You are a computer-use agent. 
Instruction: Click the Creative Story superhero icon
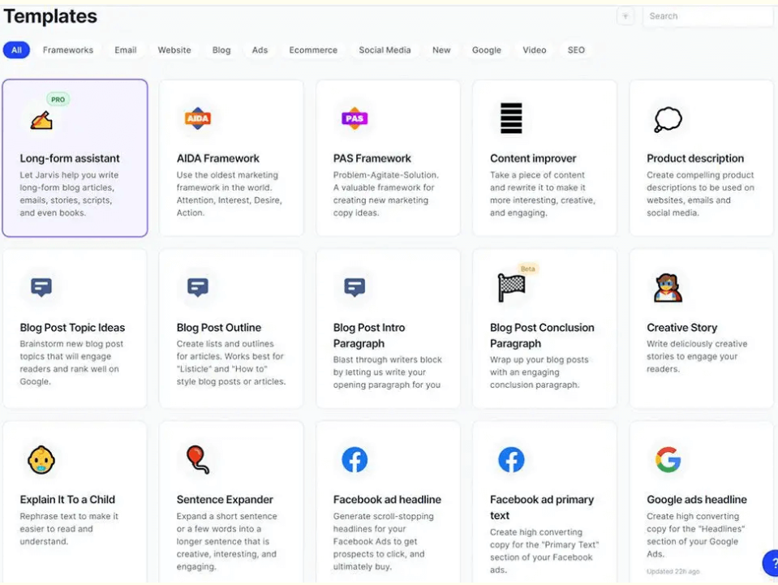click(668, 287)
